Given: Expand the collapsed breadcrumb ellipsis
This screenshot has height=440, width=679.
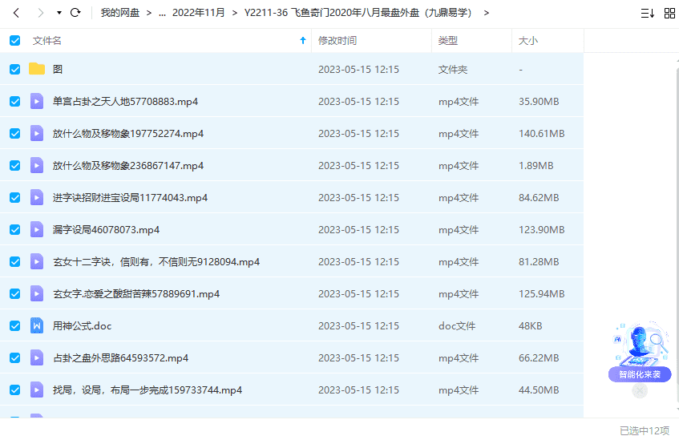Looking at the screenshot, I should tap(163, 13).
